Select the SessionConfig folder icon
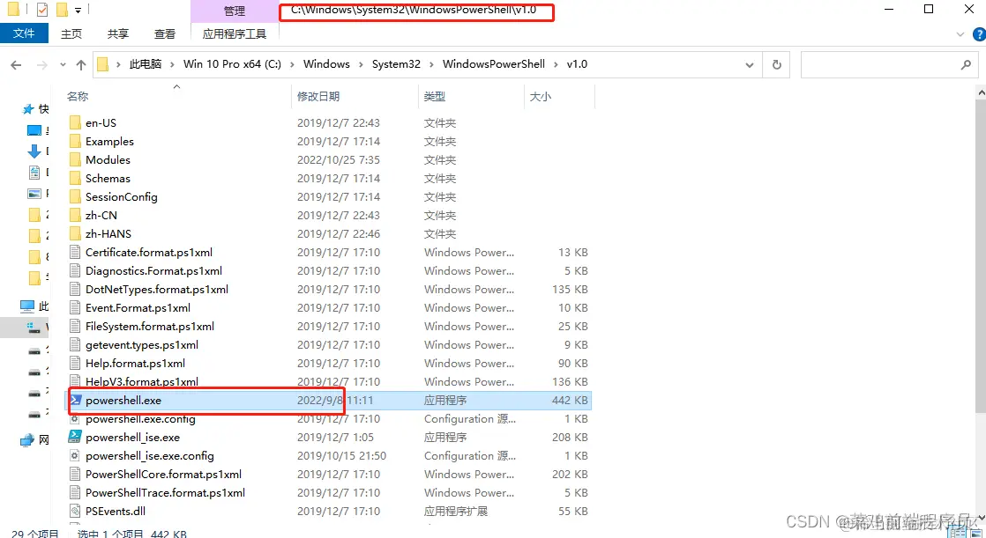This screenshot has width=986, height=538. coord(75,196)
